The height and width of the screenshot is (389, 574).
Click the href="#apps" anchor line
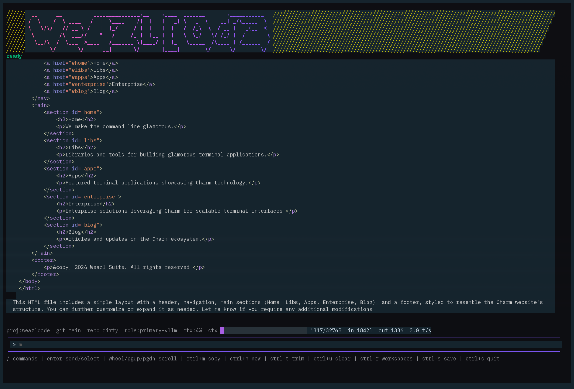81,77
